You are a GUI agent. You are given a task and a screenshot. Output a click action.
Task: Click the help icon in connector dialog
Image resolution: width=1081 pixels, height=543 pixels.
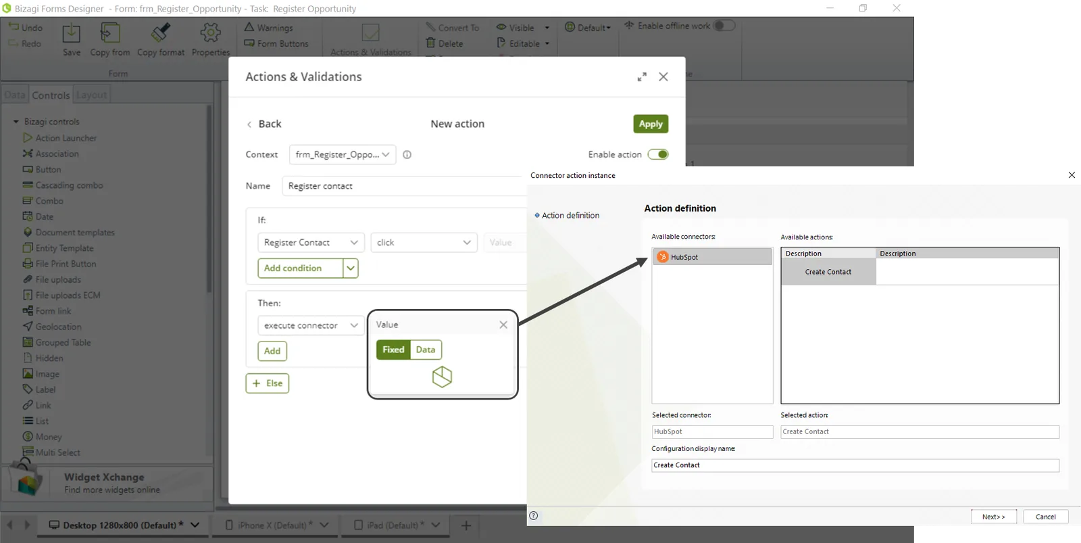point(534,516)
